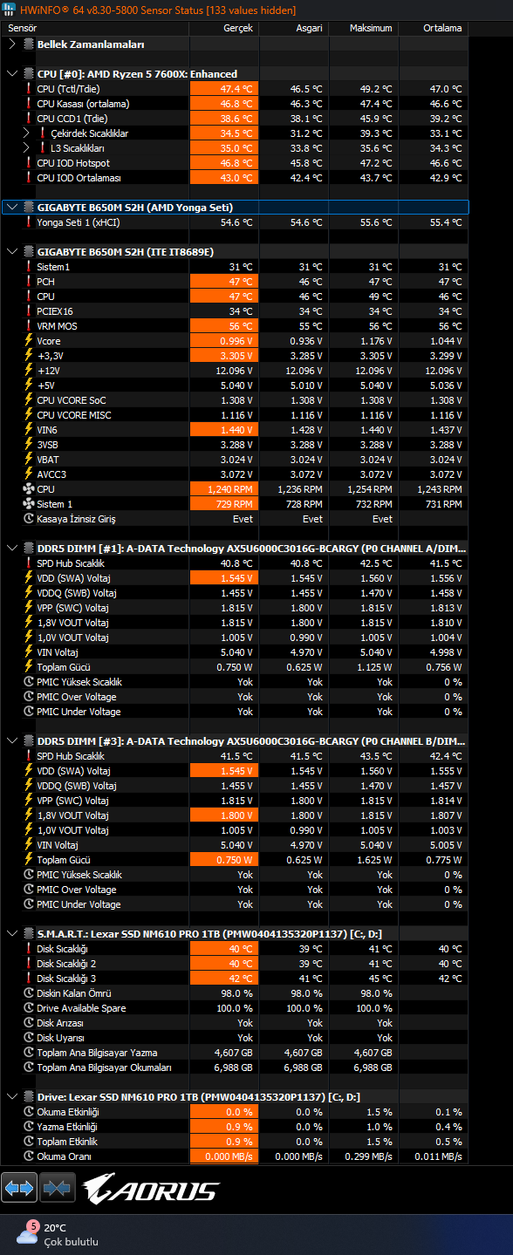Select the CPU CCD1 (Tdie) row
This screenshot has height=1255, width=513.
236,119
